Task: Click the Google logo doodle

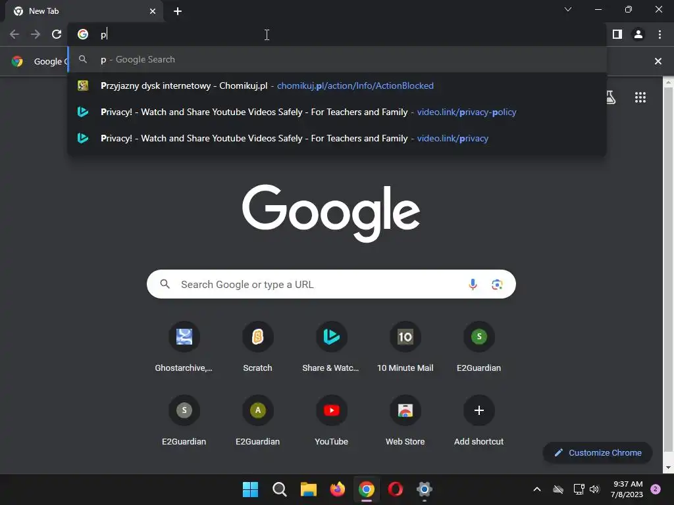Action: tap(331, 214)
